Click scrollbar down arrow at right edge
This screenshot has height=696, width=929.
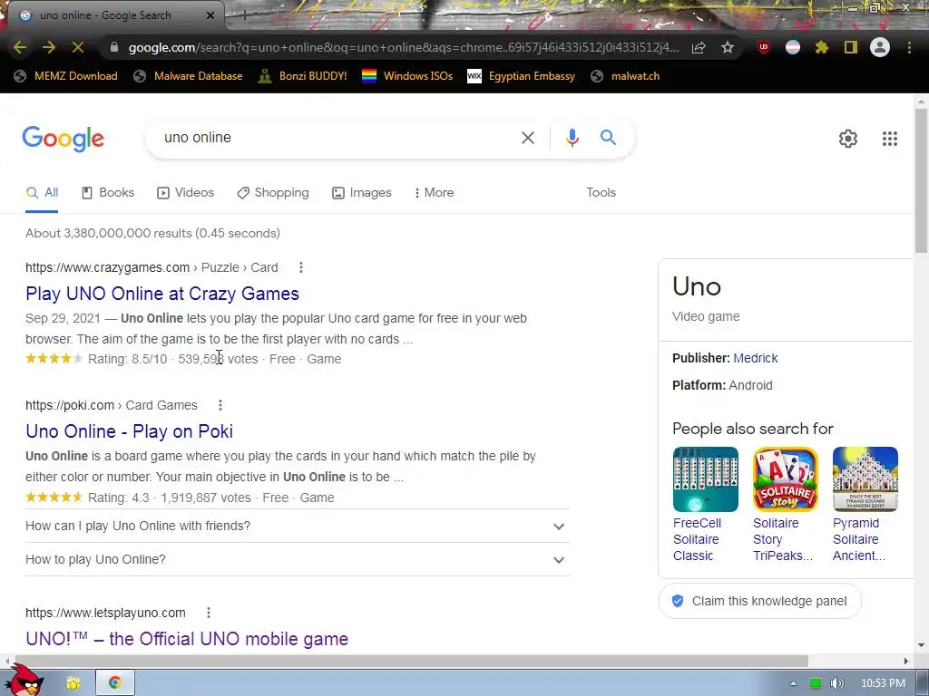(922, 645)
